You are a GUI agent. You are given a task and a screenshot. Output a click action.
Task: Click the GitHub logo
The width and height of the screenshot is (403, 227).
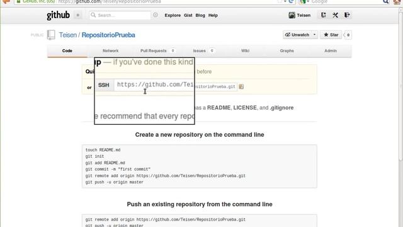[x=58, y=15]
